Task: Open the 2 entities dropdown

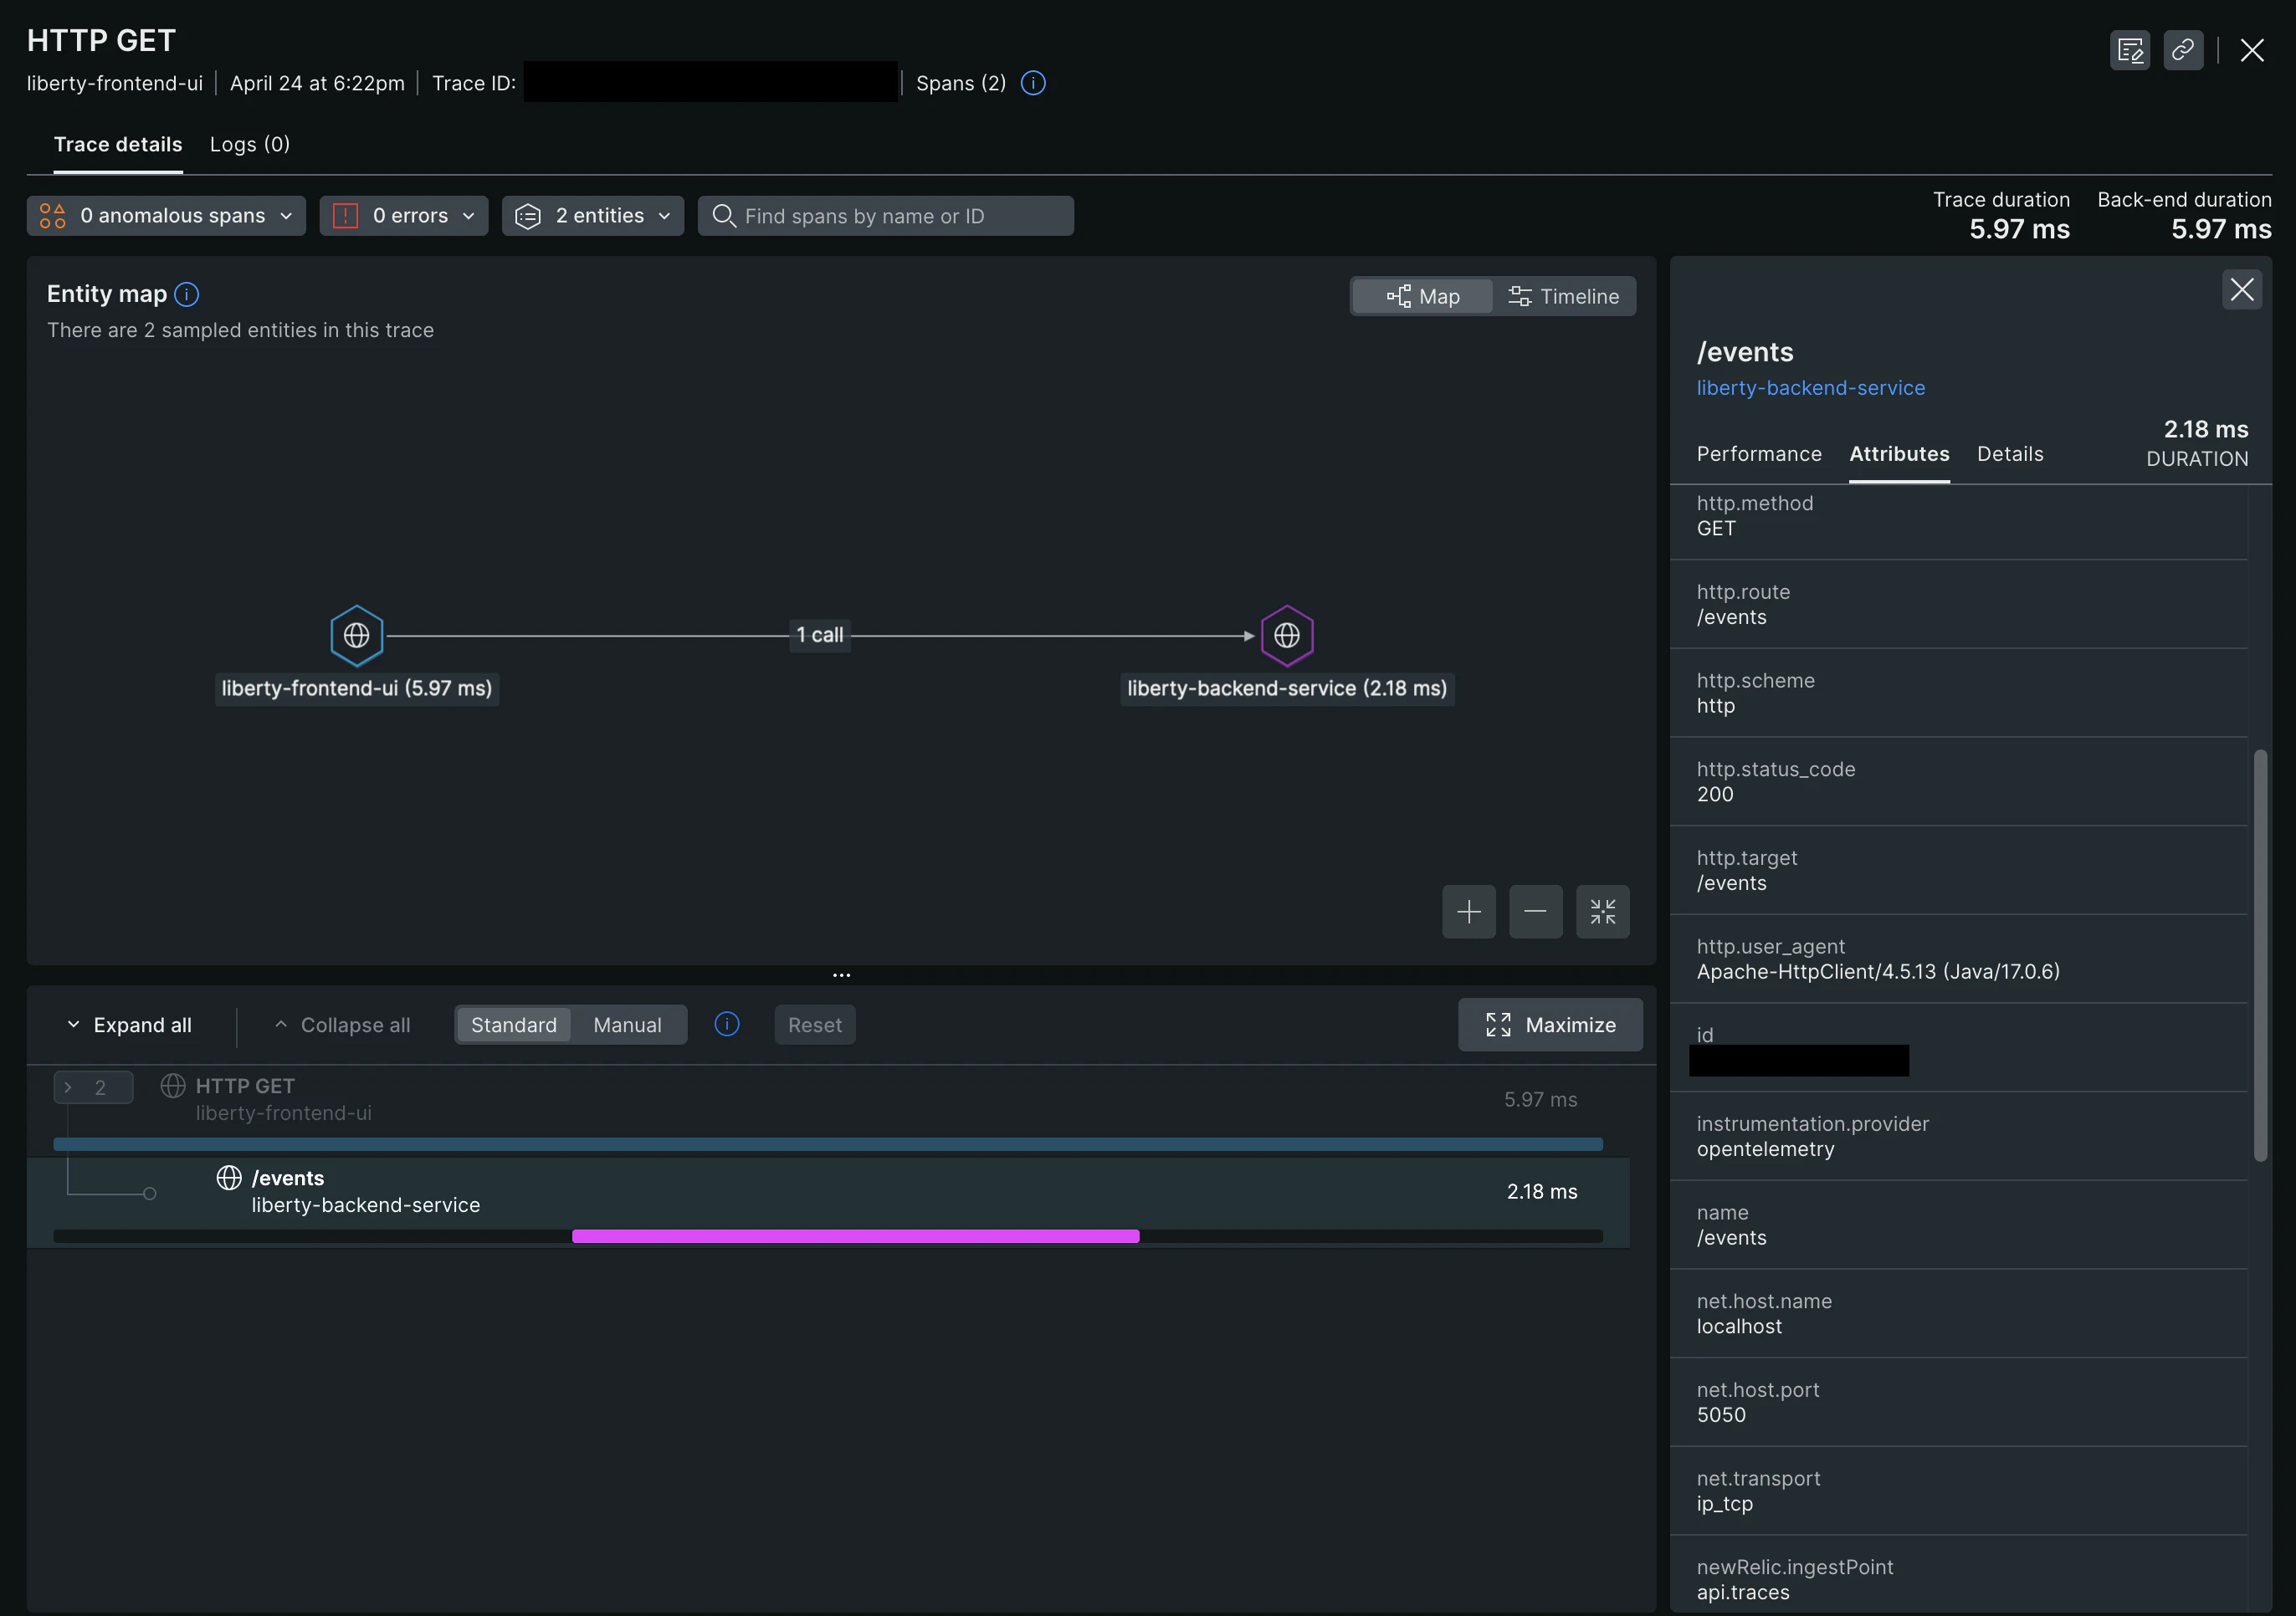Action: (593, 216)
